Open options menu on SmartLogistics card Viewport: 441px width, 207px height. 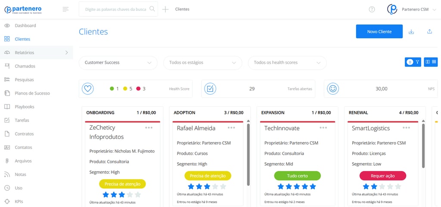(x=406, y=128)
